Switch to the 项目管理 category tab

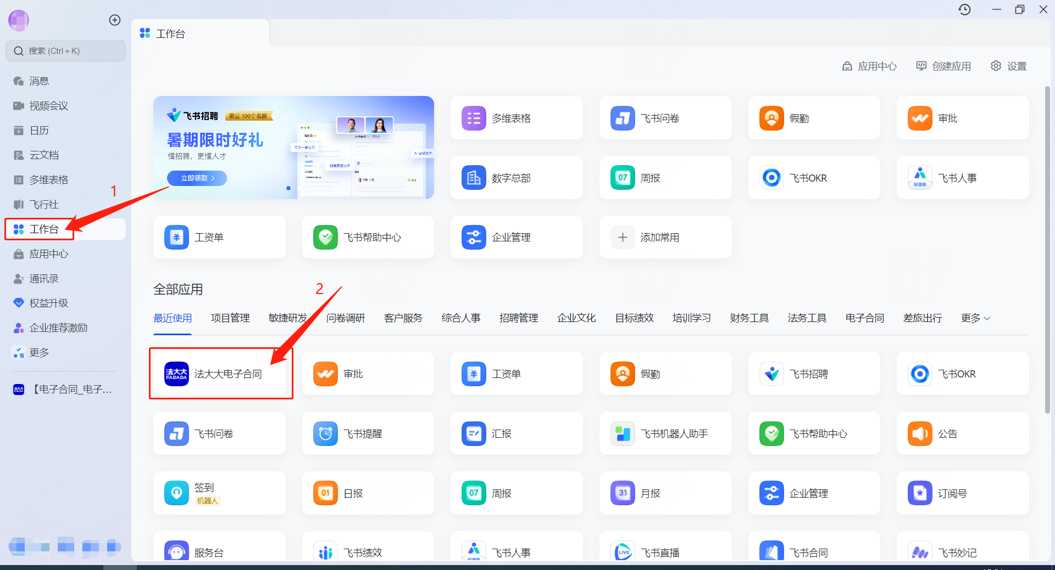point(230,318)
